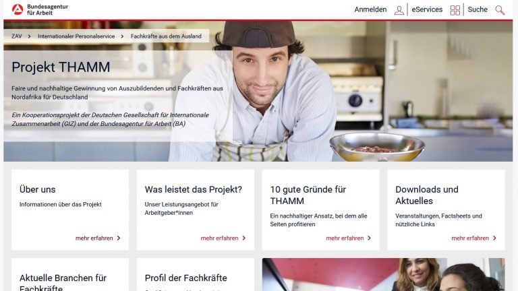
Task: Open the Aktuelle Branchen für Fachkräfte card
Action: tap(70, 275)
